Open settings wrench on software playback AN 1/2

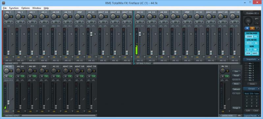(x=144, y=45)
